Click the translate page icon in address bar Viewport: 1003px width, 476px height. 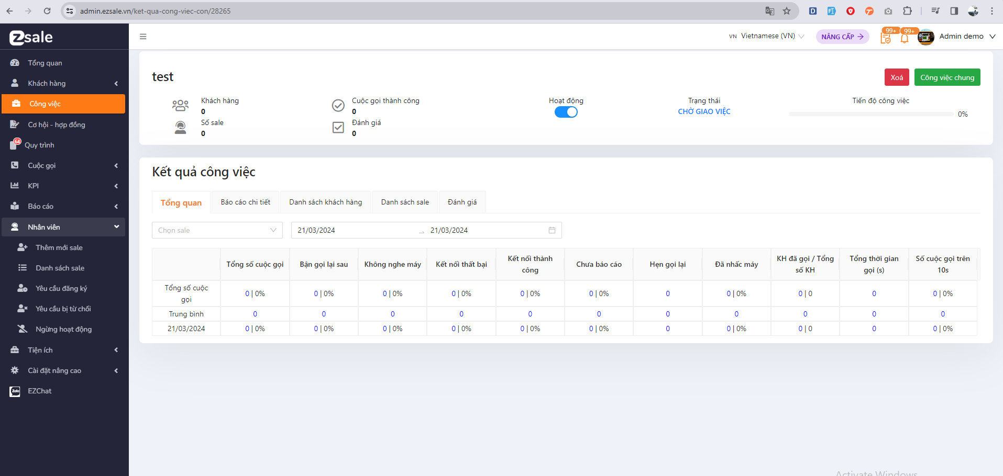pos(769,11)
